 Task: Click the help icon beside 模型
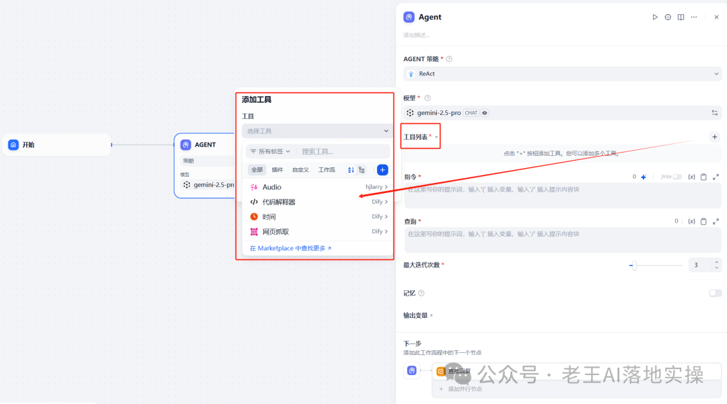tap(427, 97)
